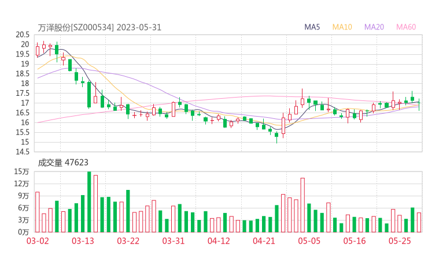Click the tallest red volume bar near 05-05
Viewport: 428px width, 254px height.
(302, 205)
